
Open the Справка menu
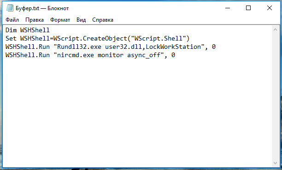(103, 20)
